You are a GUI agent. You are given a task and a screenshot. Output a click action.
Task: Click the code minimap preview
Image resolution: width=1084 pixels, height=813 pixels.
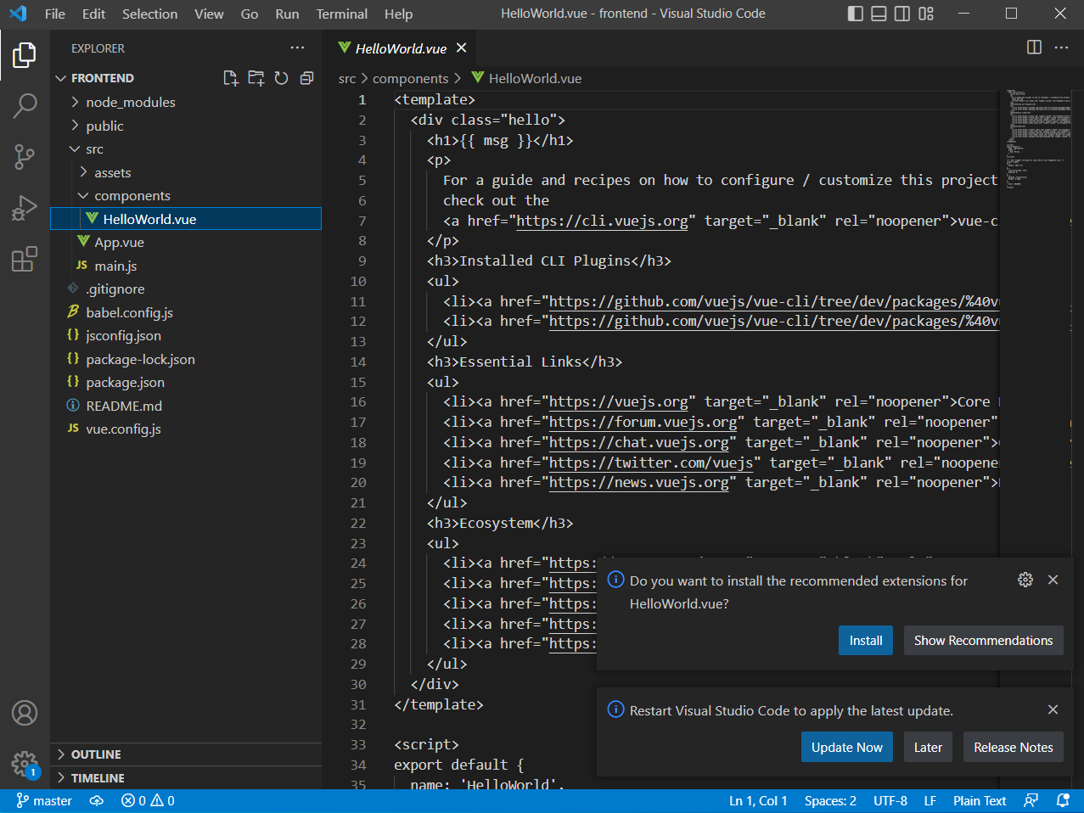[1037, 140]
